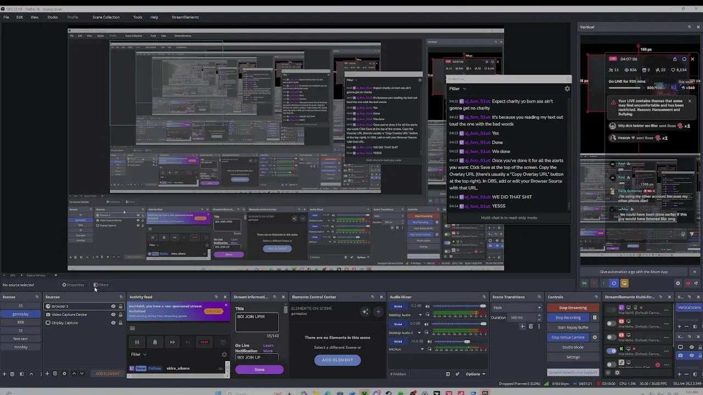Toggle lock on Video Capture Device source
The image size is (703, 395).
(x=121, y=314)
